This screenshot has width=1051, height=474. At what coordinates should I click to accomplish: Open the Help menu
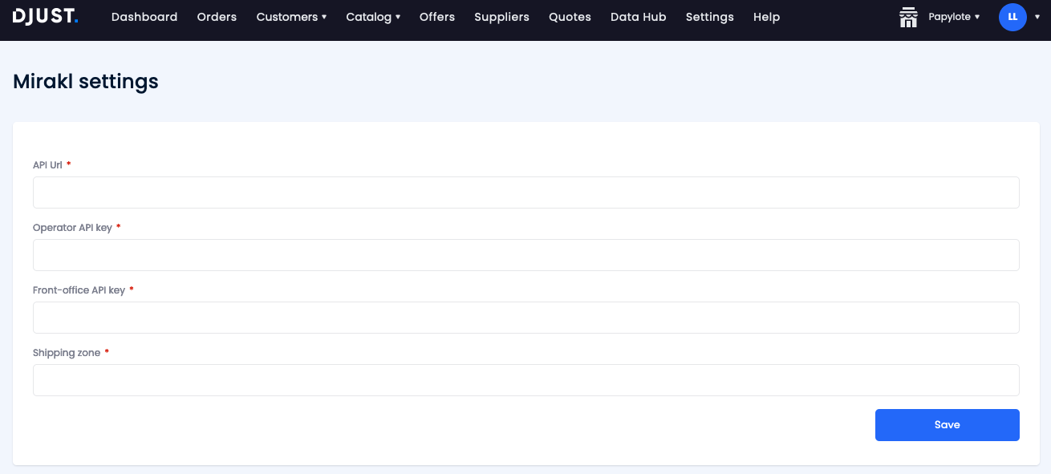pos(766,16)
